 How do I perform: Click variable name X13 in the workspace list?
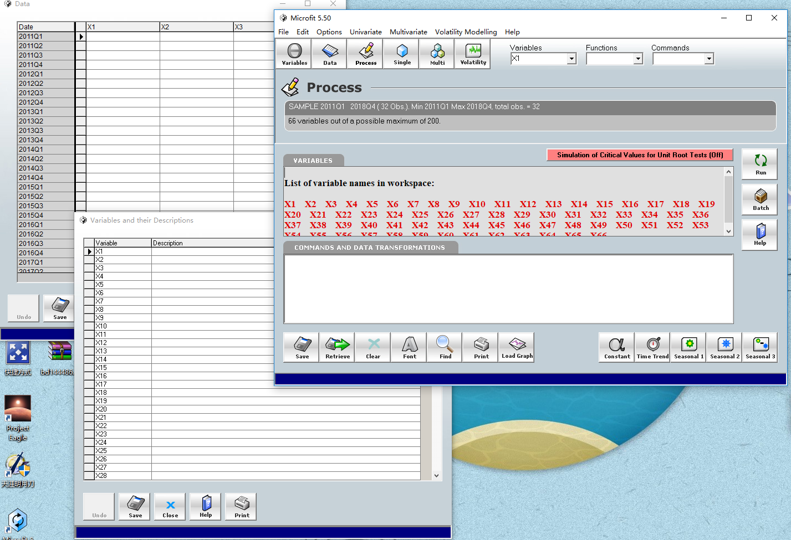pyautogui.click(x=553, y=204)
